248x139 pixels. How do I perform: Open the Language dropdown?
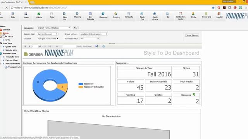click(53, 28)
